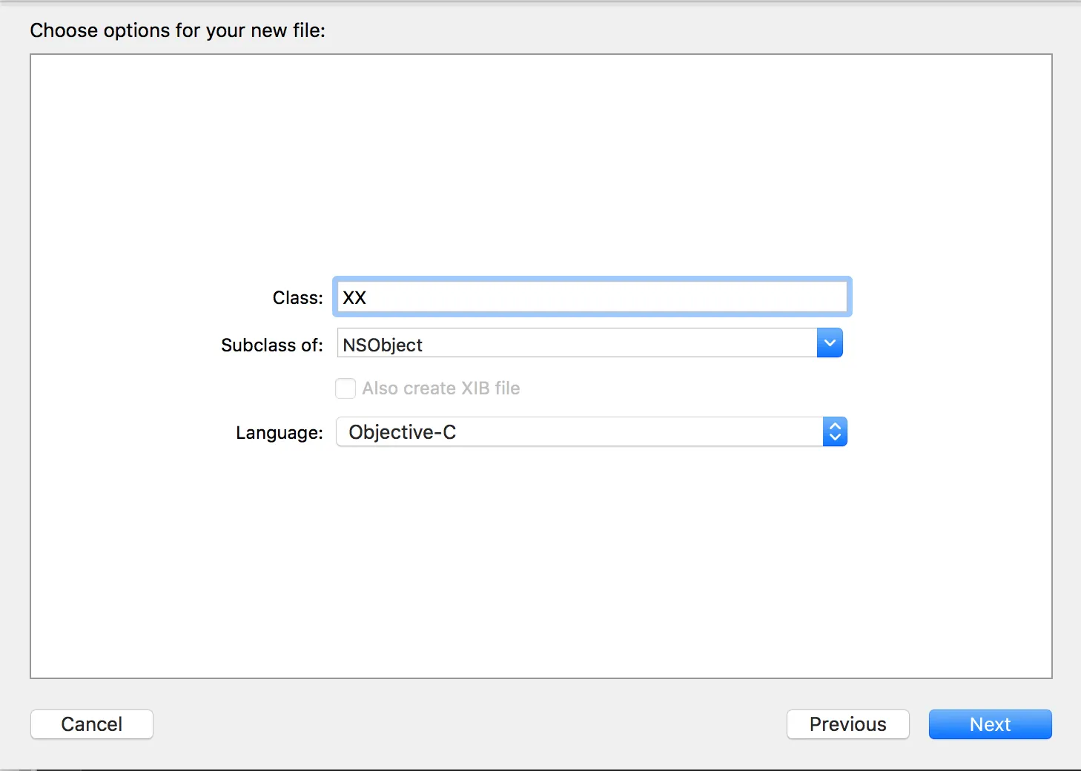Screen dimensions: 1081x771
Task: Click the blue chevron on Subclass combo box
Action: click(x=830, y=343)
